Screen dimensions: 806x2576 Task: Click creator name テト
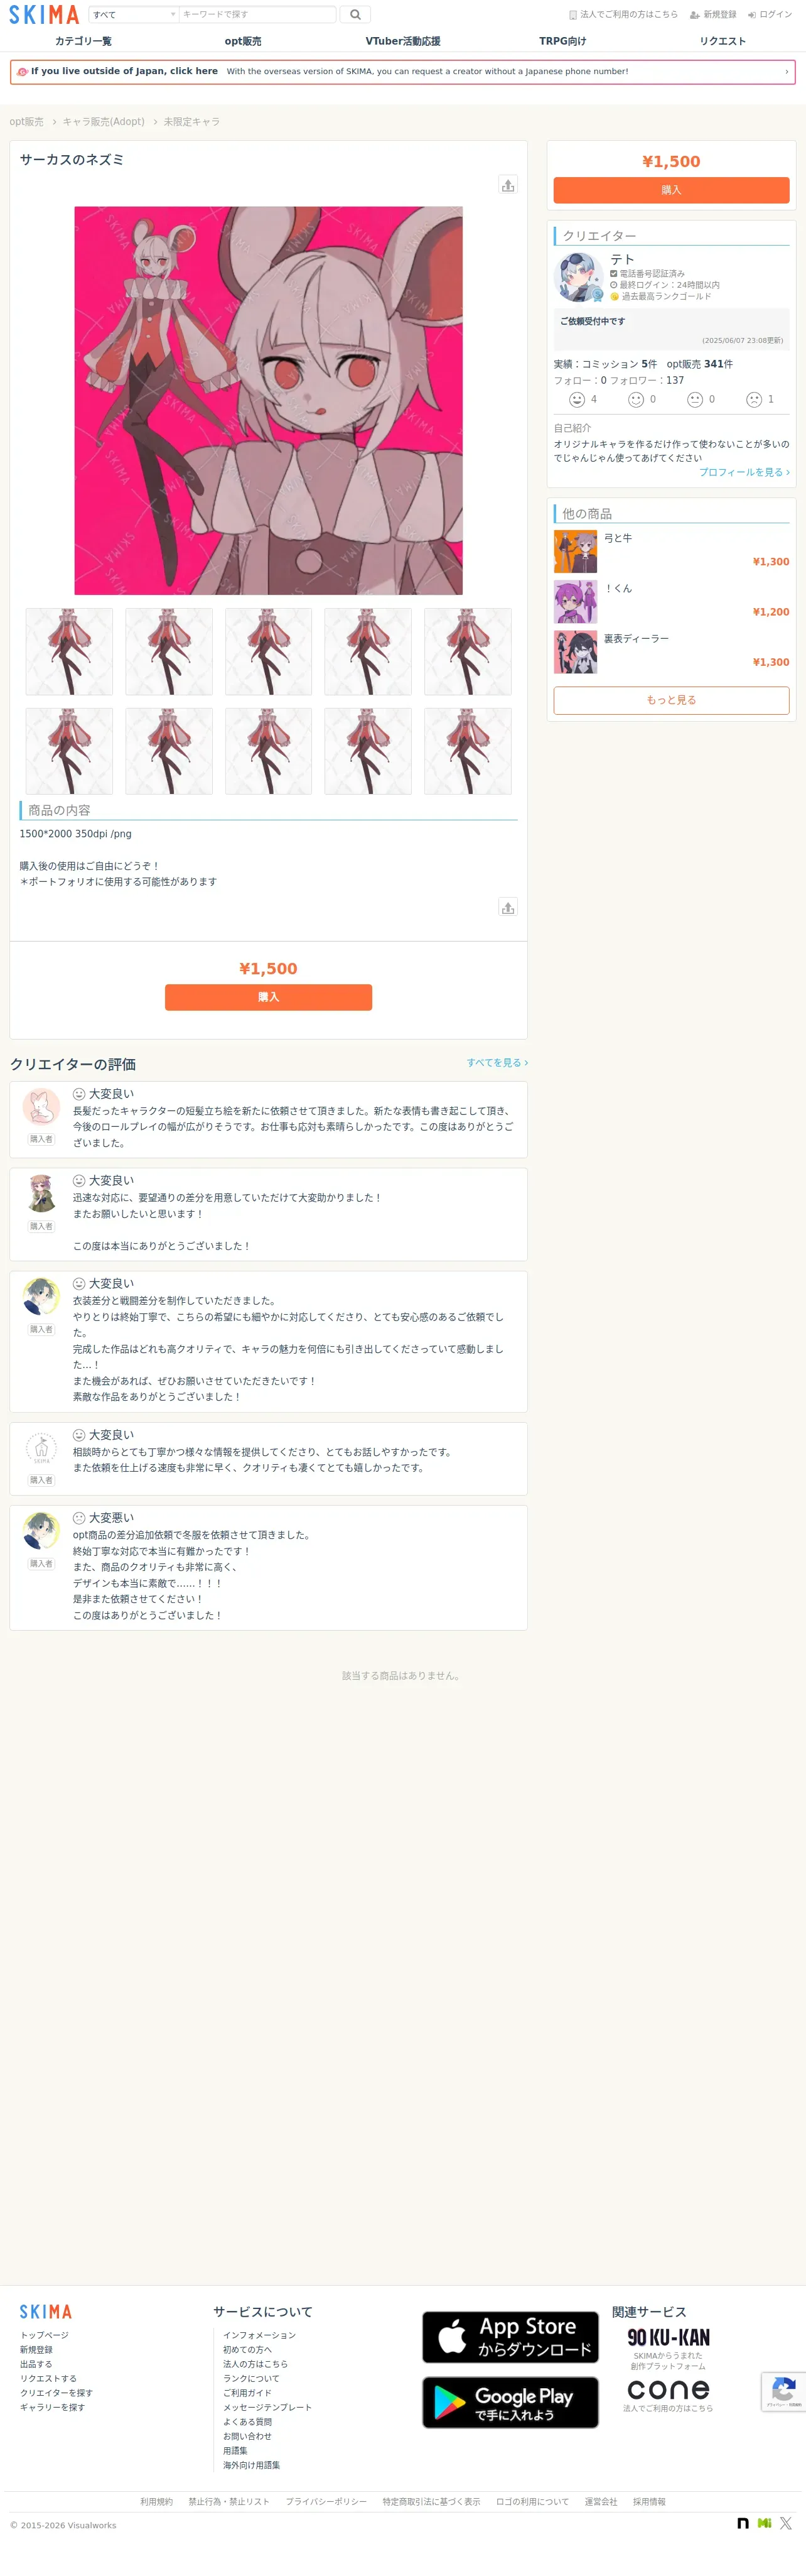(x=622, y=259)
